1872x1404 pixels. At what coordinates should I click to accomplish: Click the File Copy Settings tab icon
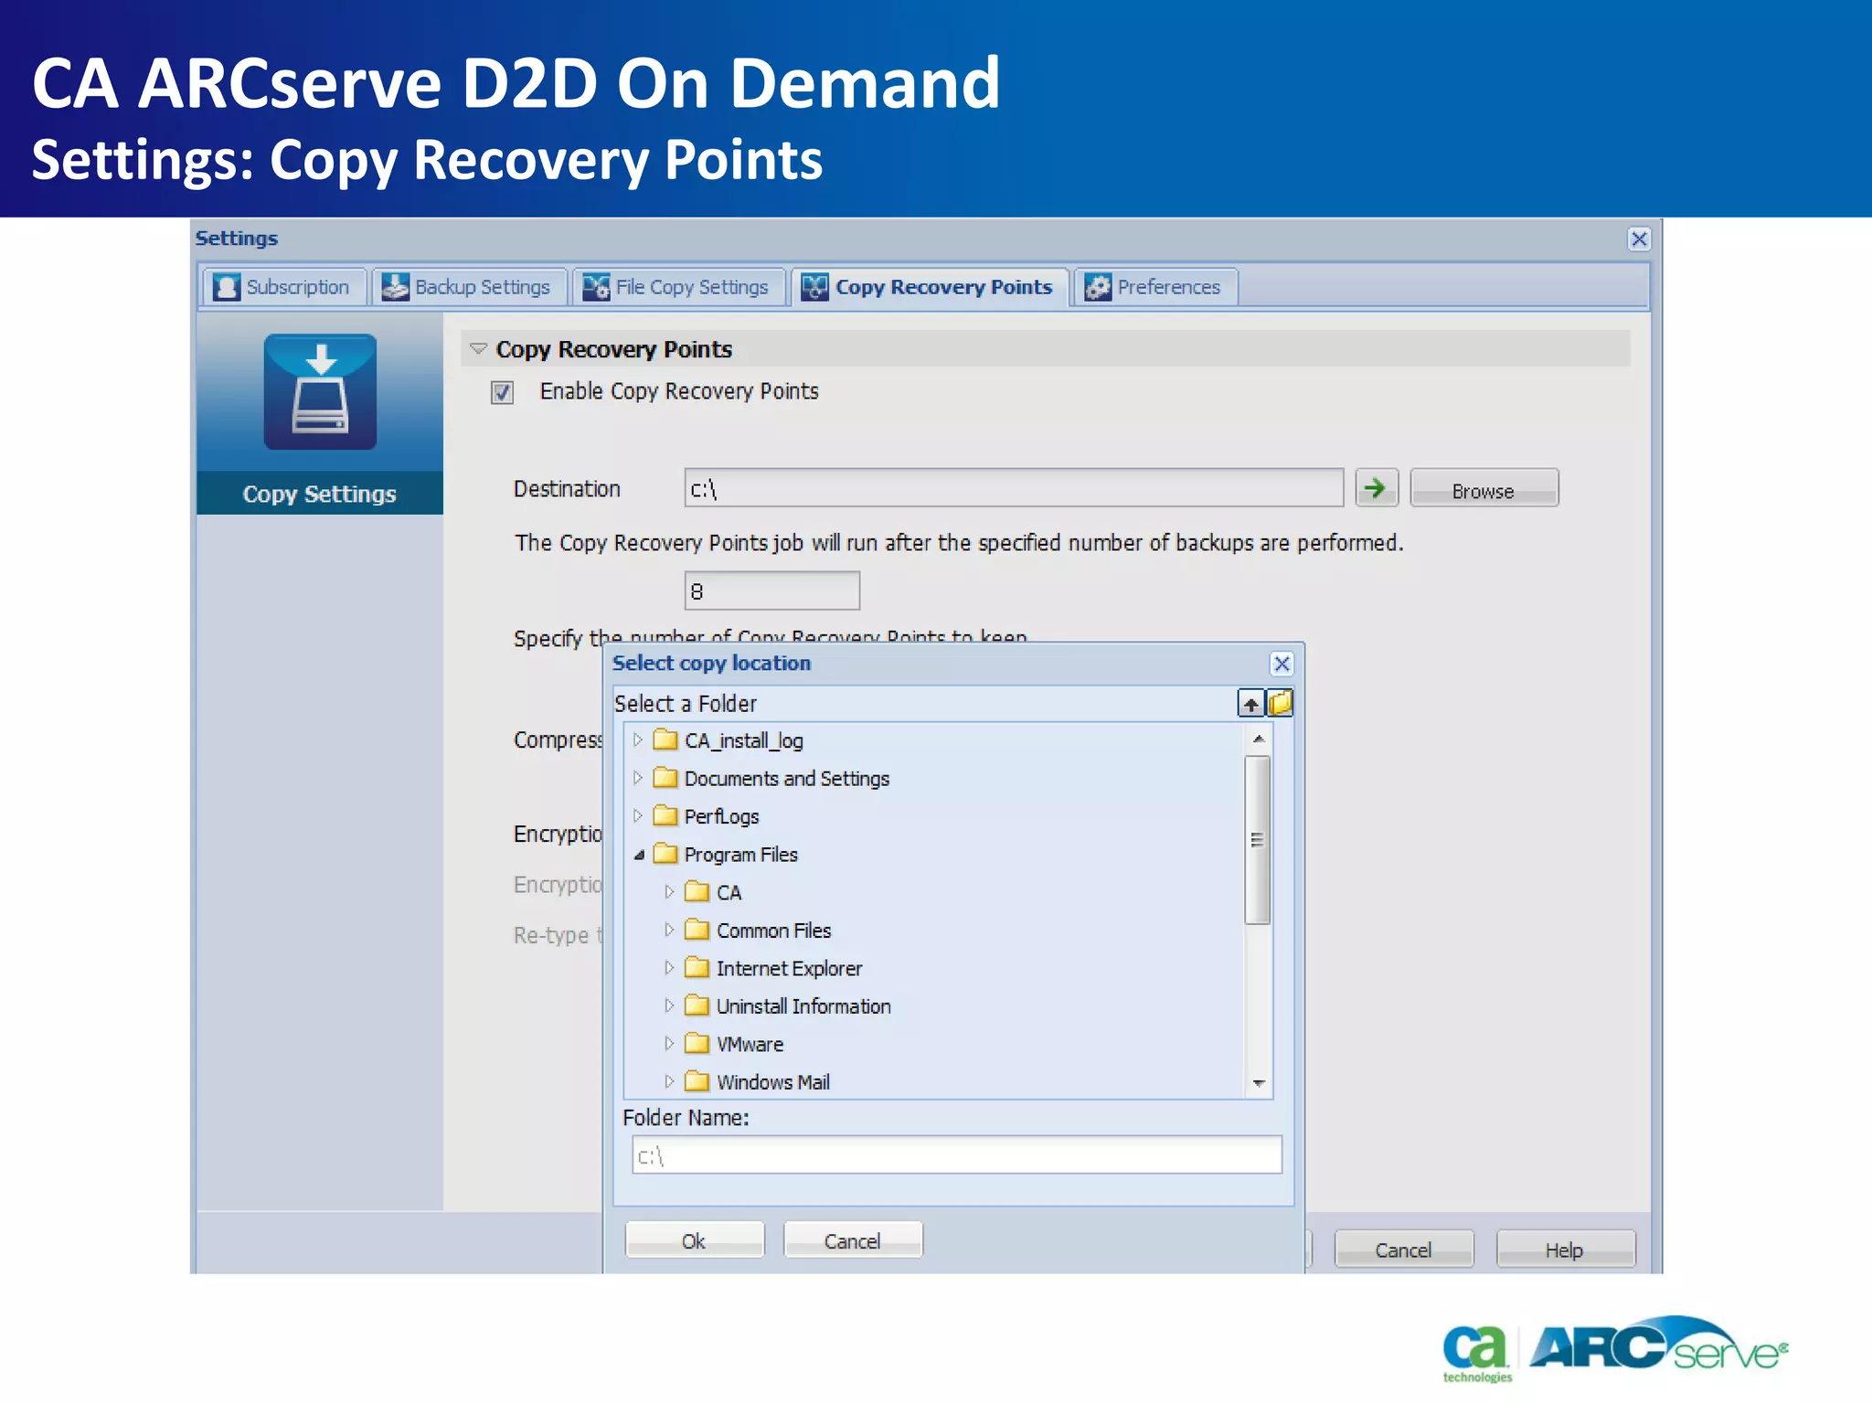(596, 287)
